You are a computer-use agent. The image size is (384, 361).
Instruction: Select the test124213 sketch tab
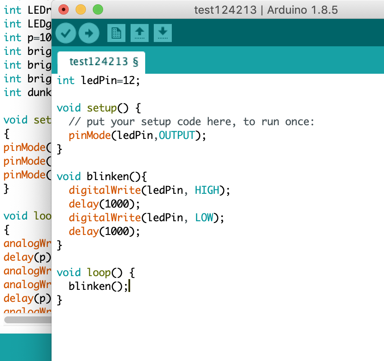pyautogui.click(x=103, y=62)
